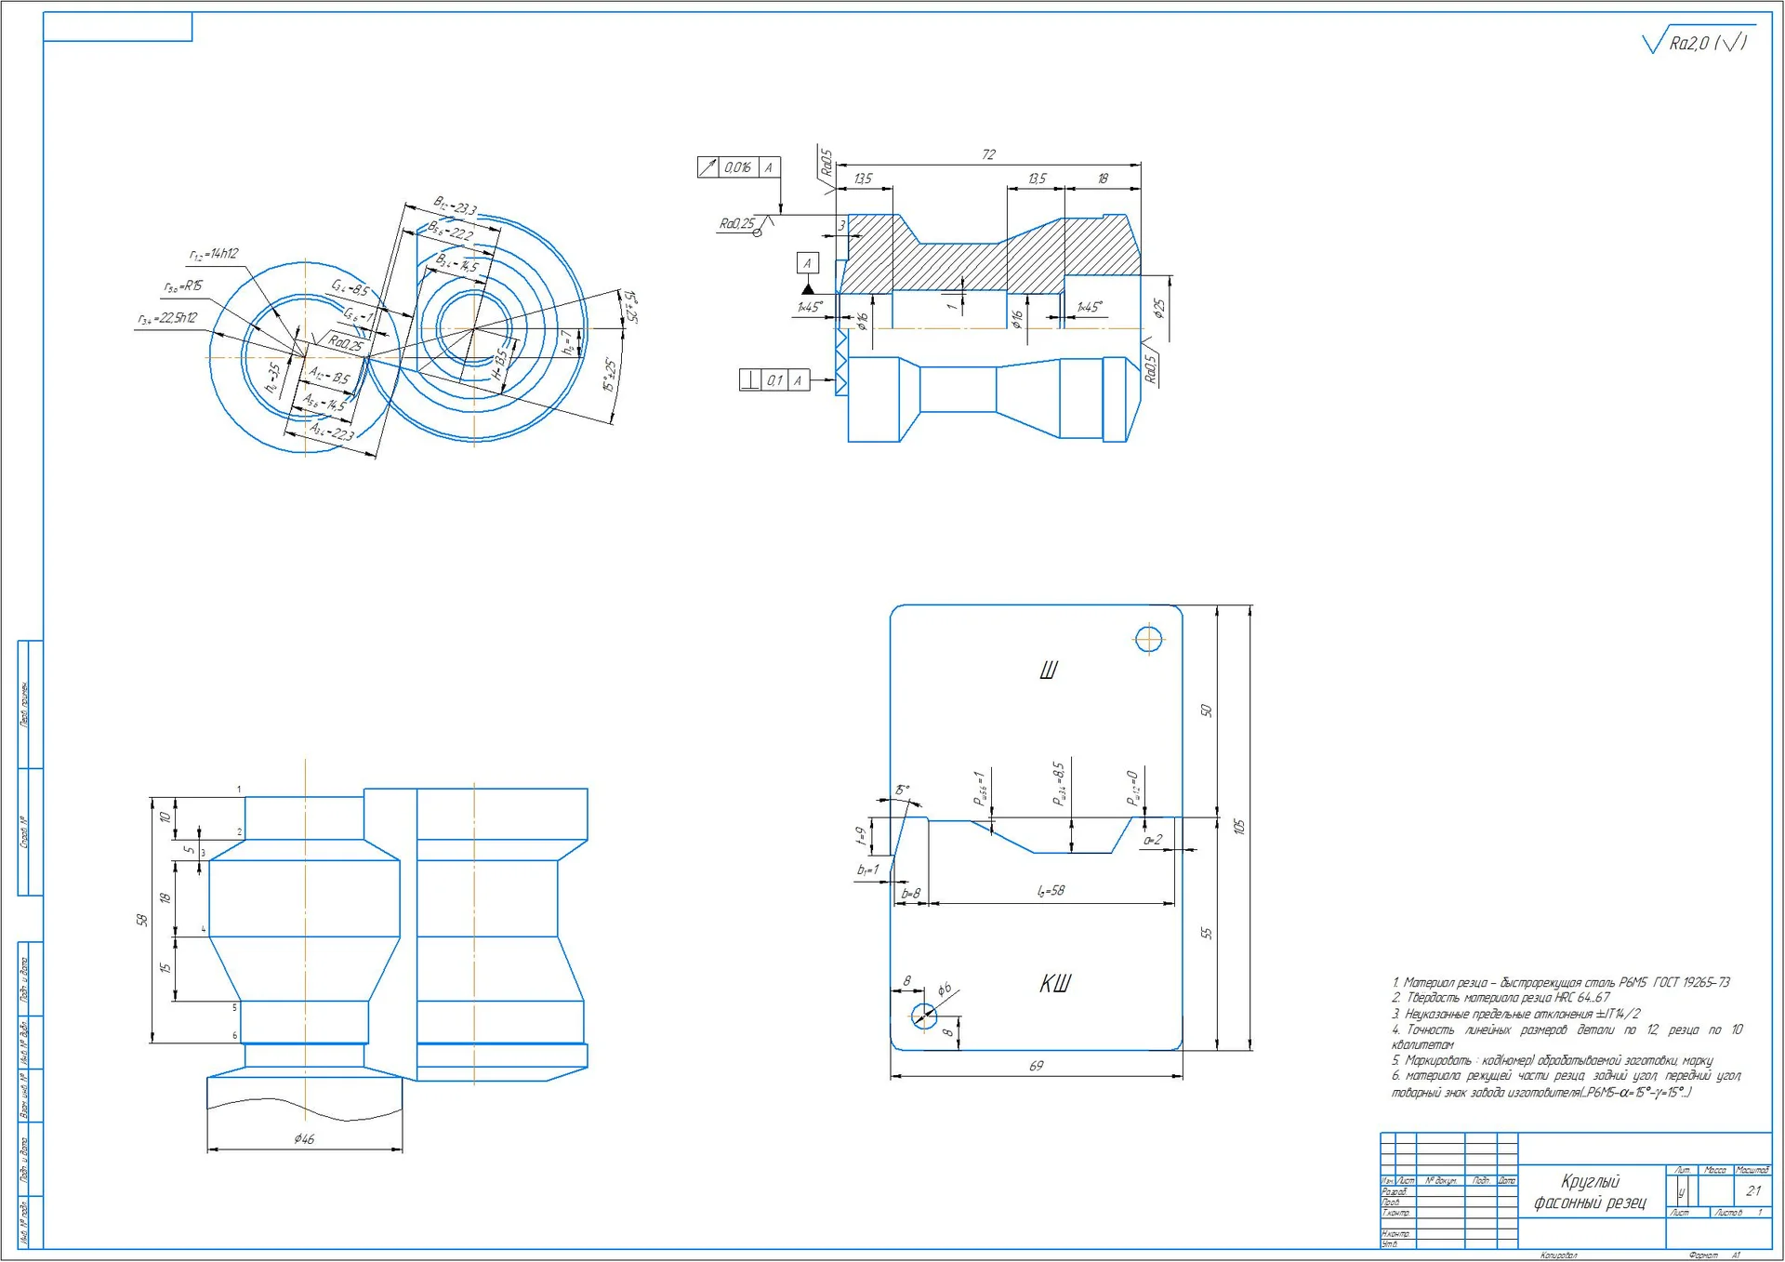Select the A56=14,5 dimension
The height and width of the screenshot is (1262, 1785).
click(x=324, y=402)
